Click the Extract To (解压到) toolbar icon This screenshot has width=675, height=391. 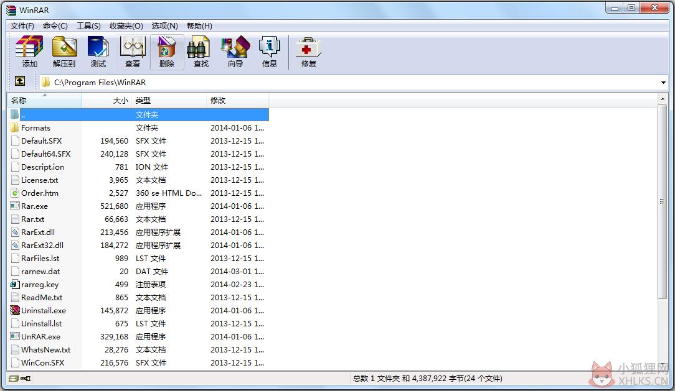[64, 47]
